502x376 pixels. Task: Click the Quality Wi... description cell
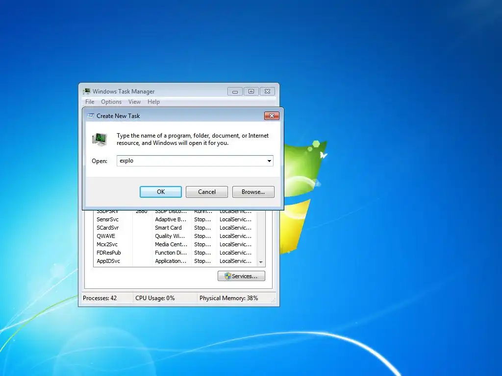(170, 236)
